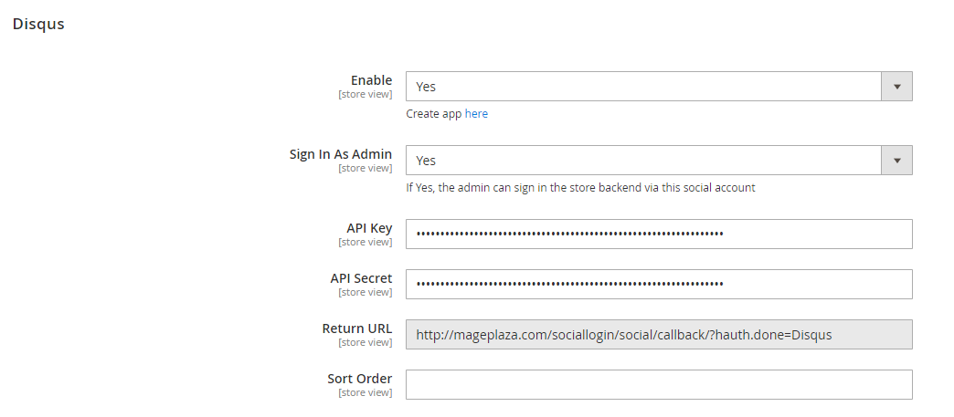Viewport: 954px width, 417px height.
Task: Click the Sign In As Admin label
Action: (x=341, y=154)
